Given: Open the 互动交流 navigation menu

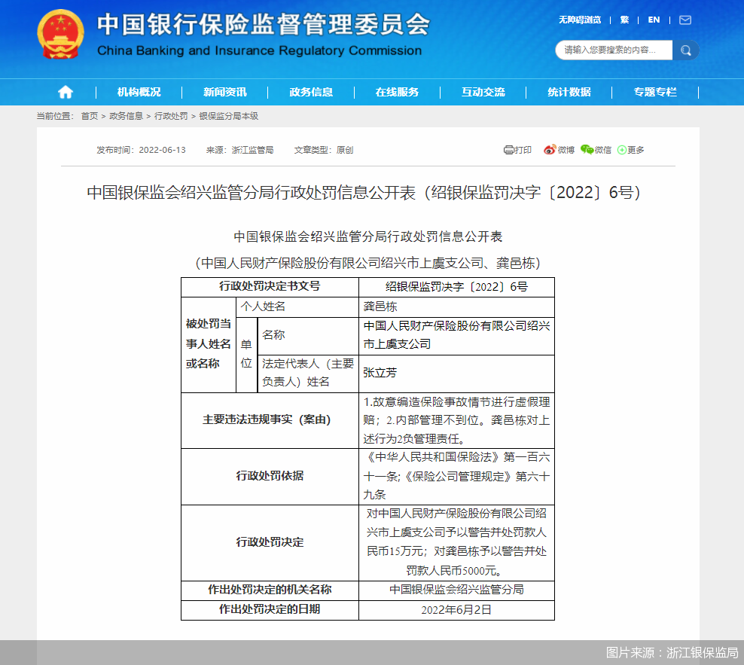Looking at the screenshot, I should coord(483,92).
